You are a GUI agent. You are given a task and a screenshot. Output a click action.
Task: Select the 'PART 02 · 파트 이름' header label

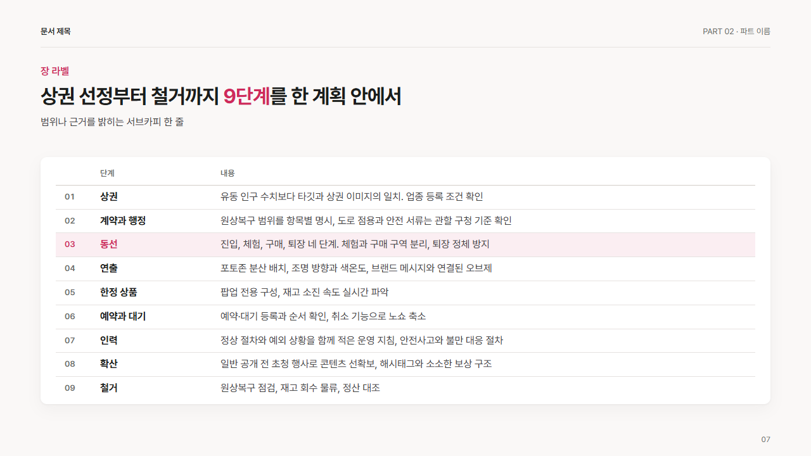[x=736, y=31]
